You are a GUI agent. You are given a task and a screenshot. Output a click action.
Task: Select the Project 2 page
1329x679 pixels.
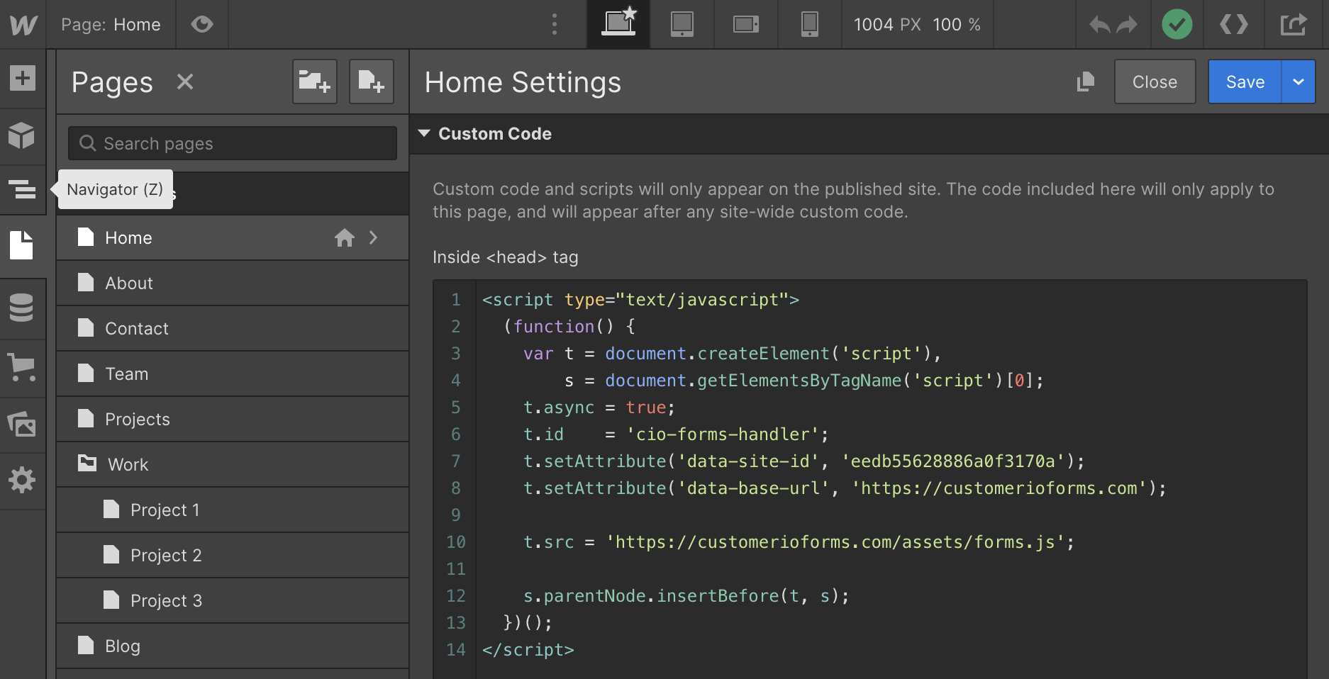tap(233, 555)
